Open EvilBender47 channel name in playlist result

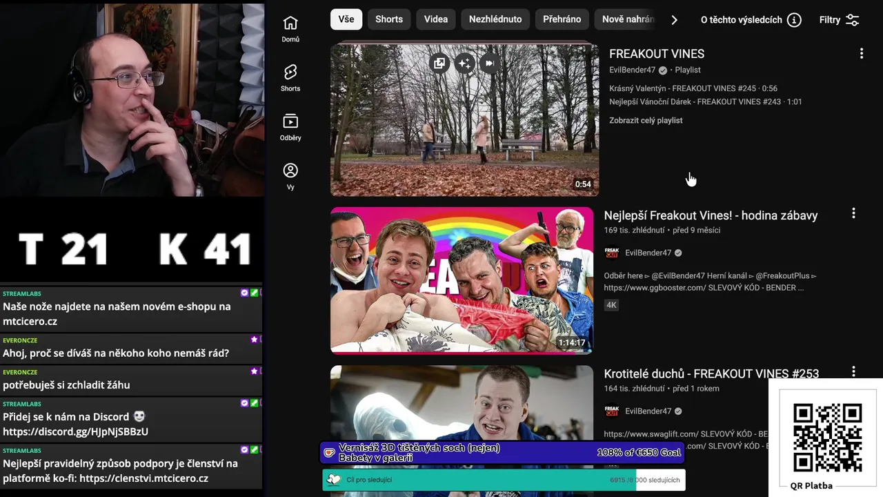(x=632, y=70)
